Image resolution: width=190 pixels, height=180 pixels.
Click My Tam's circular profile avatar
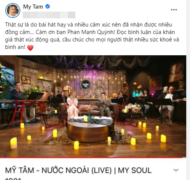[13, 10]
